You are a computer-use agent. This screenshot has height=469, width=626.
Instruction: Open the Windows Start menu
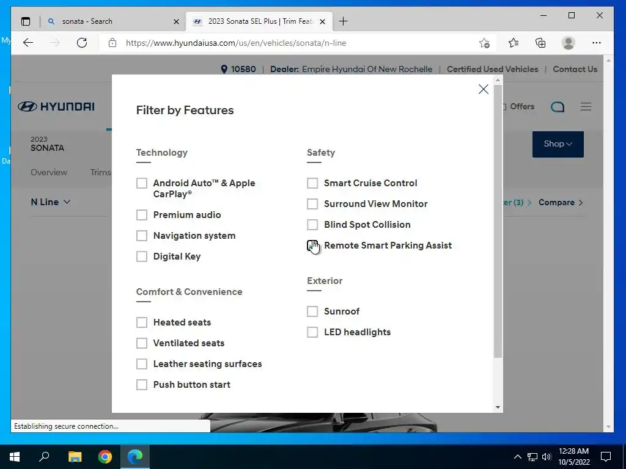coord(15,457)
